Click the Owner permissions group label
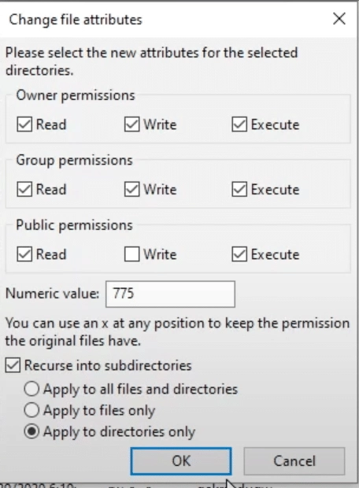Image resolution: width=359 pixels, height=488 pixels. coord(76,95)
